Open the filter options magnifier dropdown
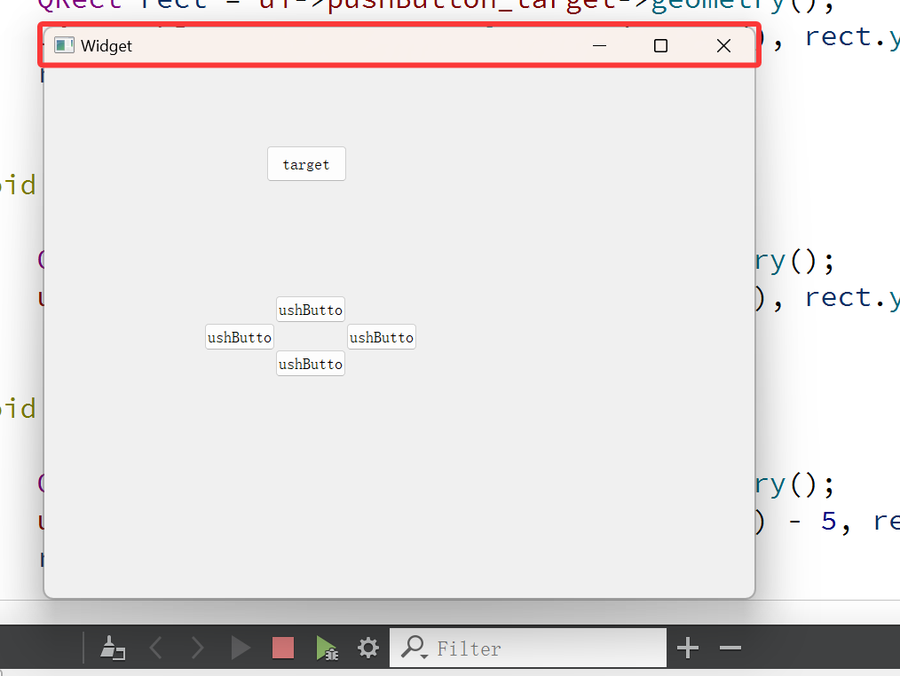Image resolution: width=900 pixels, height=676 pixels. [x=414, y=647]
